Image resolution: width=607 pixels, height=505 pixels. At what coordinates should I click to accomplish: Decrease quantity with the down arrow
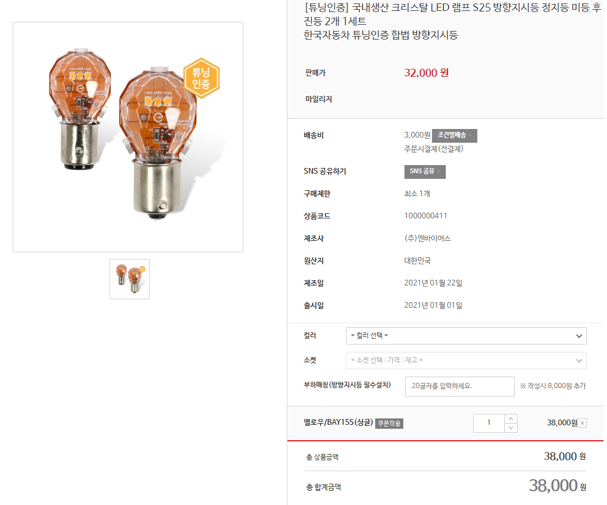pyautogui.click(x=511, y=428)
